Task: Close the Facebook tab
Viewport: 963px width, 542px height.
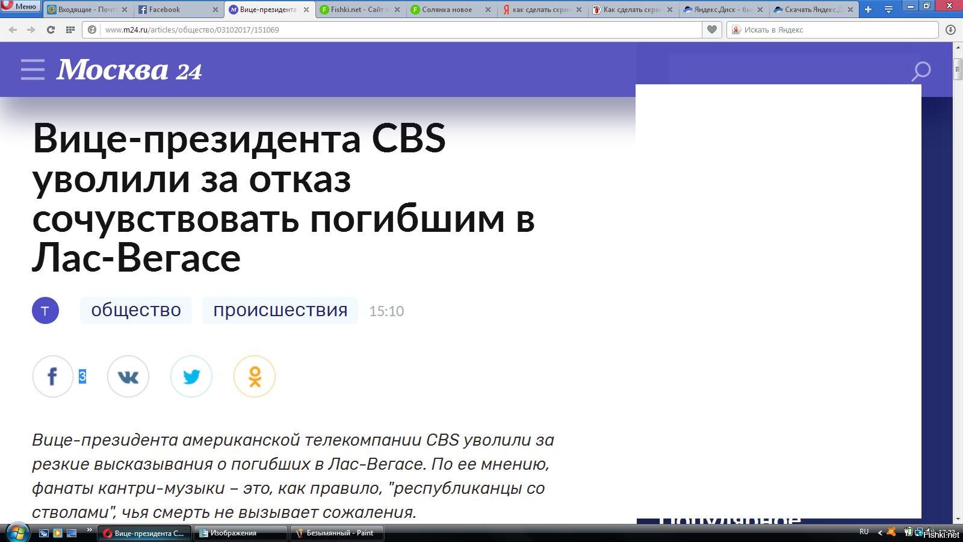Action: click(x=215, y=10)
